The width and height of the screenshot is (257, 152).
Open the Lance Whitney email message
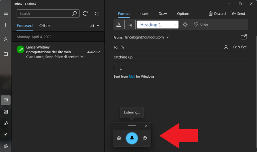(x=58, y=52)
